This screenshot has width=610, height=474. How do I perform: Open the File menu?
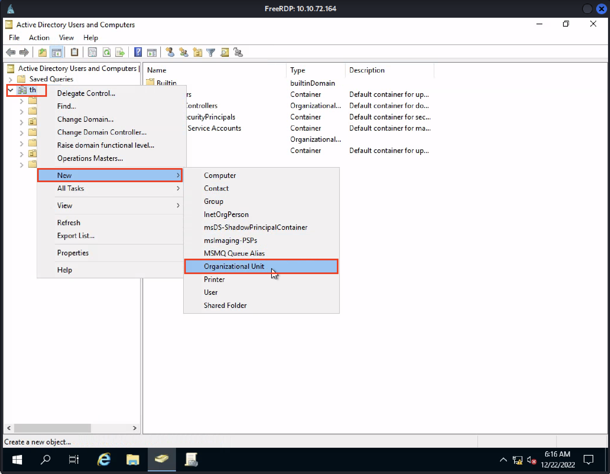(14, 38)
